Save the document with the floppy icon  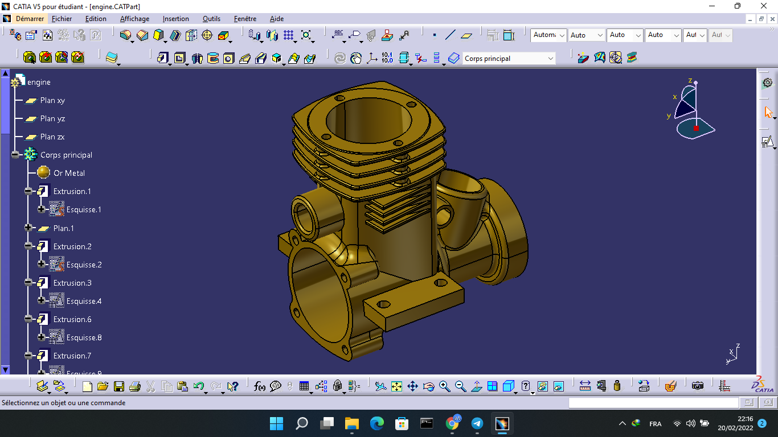coord(119,387)
